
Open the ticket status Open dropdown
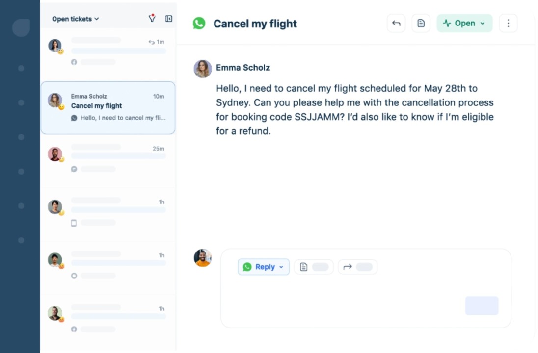[464, 24]
